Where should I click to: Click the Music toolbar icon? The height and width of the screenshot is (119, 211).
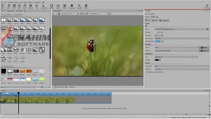tap(25, 6)
